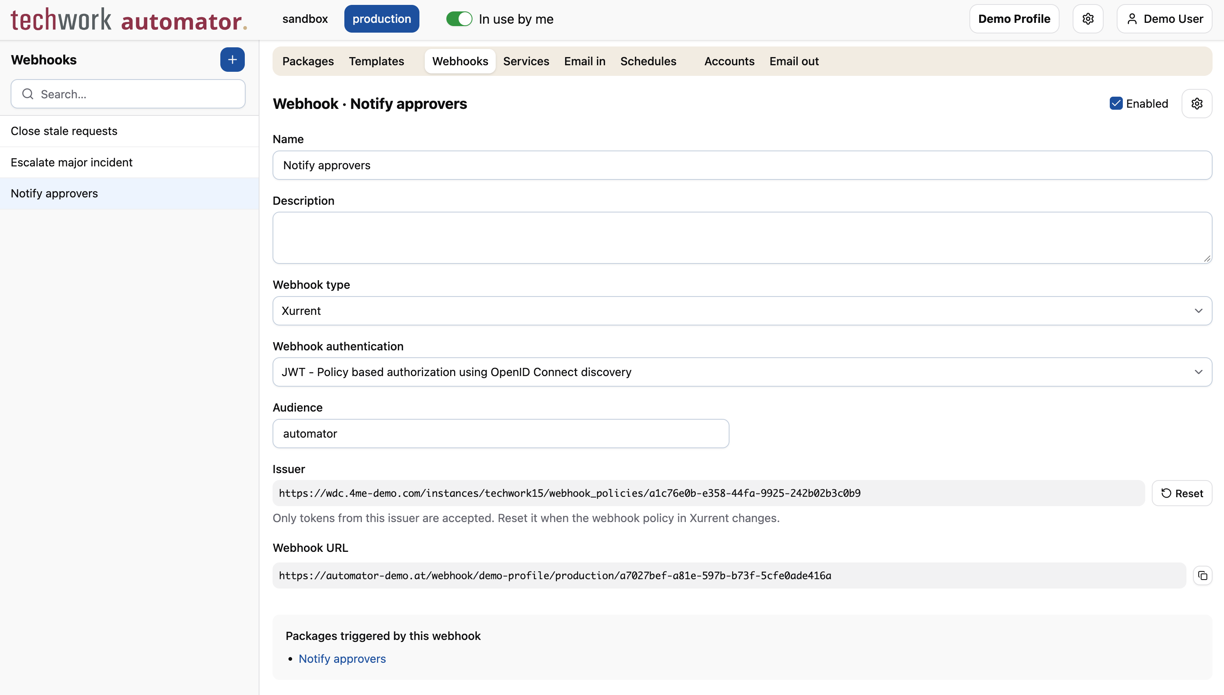Open the Schedules tab
This screenshot has width=1224, height=695.
[x=648, y=61]
